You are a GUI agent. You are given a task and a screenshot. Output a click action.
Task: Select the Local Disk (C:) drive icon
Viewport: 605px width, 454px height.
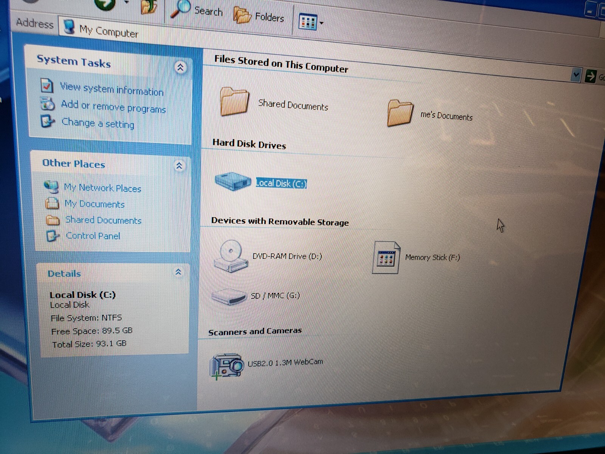(233, 182)
